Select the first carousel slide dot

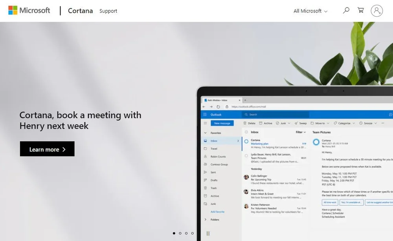tap(174, 233)
